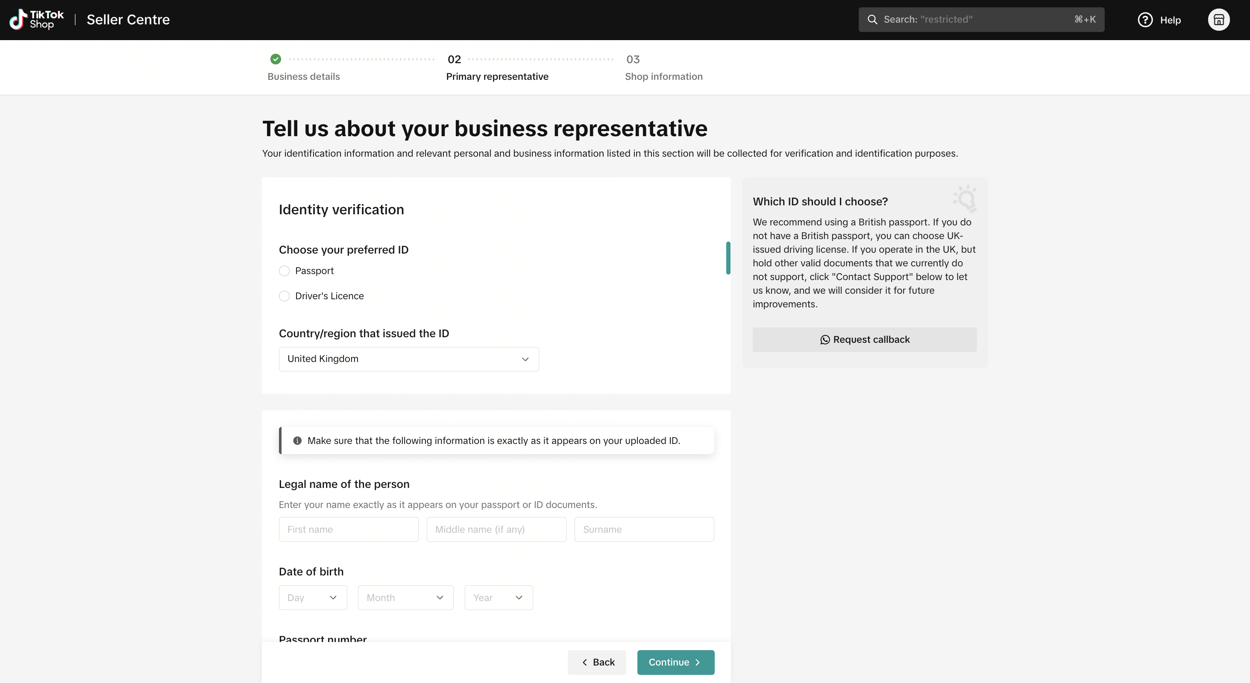The image size is (1250, 683).
Task: Click the Request callback button
Action: (x=864, y=340)
